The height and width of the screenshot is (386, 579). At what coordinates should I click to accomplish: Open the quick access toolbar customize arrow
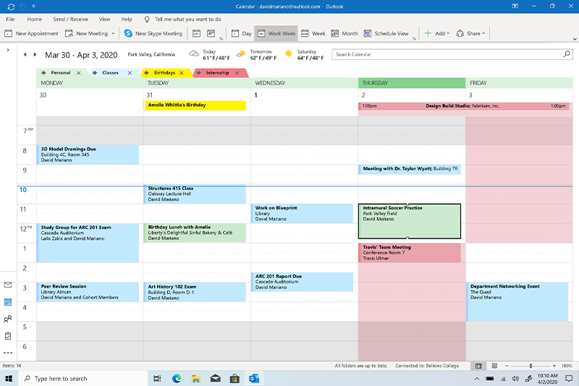point(33,7)
